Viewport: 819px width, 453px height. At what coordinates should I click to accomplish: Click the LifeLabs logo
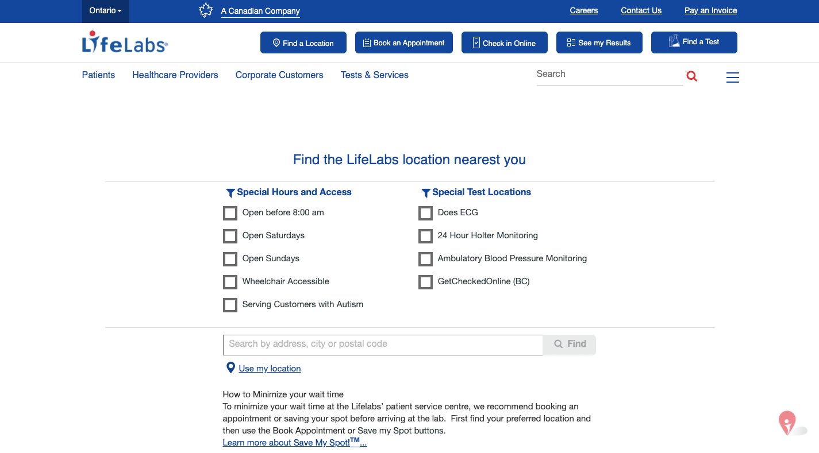125,42
